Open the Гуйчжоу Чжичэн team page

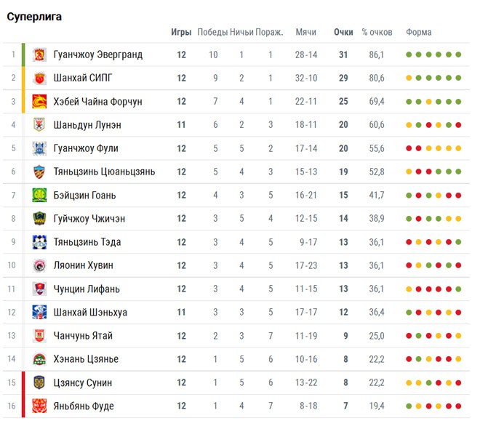pyautogui.click(x=89, y=219)
